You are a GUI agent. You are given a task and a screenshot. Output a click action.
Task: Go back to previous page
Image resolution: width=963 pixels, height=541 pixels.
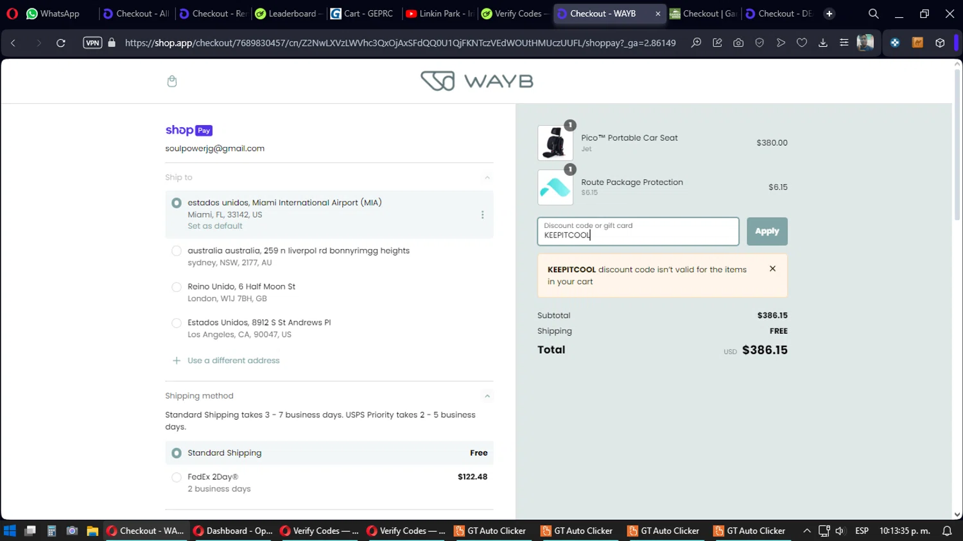[x=13, y=43]
